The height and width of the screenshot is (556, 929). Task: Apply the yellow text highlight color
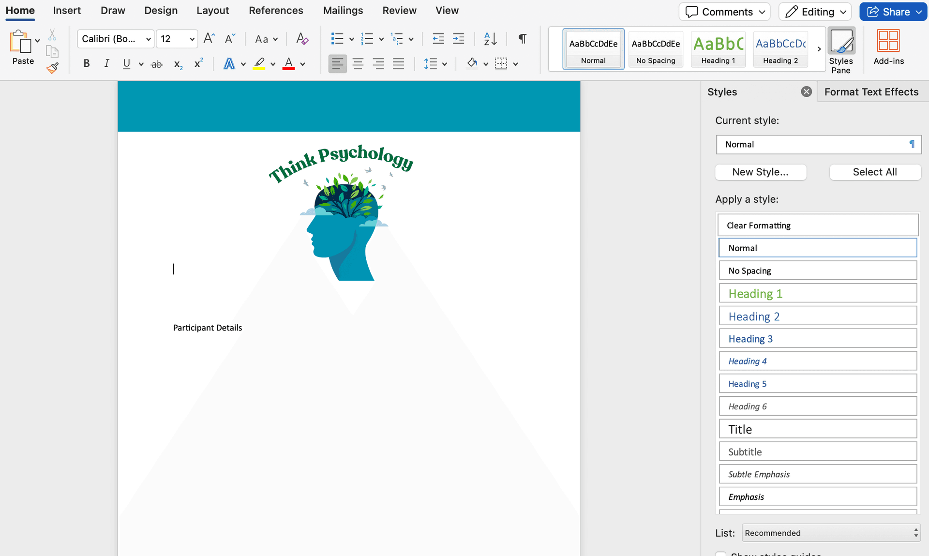tap(259, 64)
